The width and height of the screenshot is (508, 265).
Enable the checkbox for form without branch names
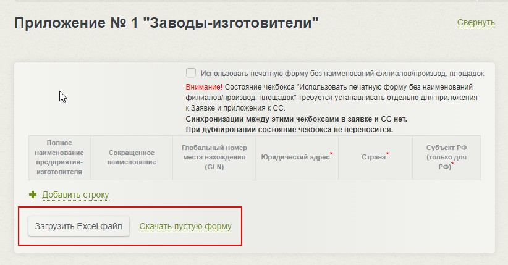pos(191,73)
